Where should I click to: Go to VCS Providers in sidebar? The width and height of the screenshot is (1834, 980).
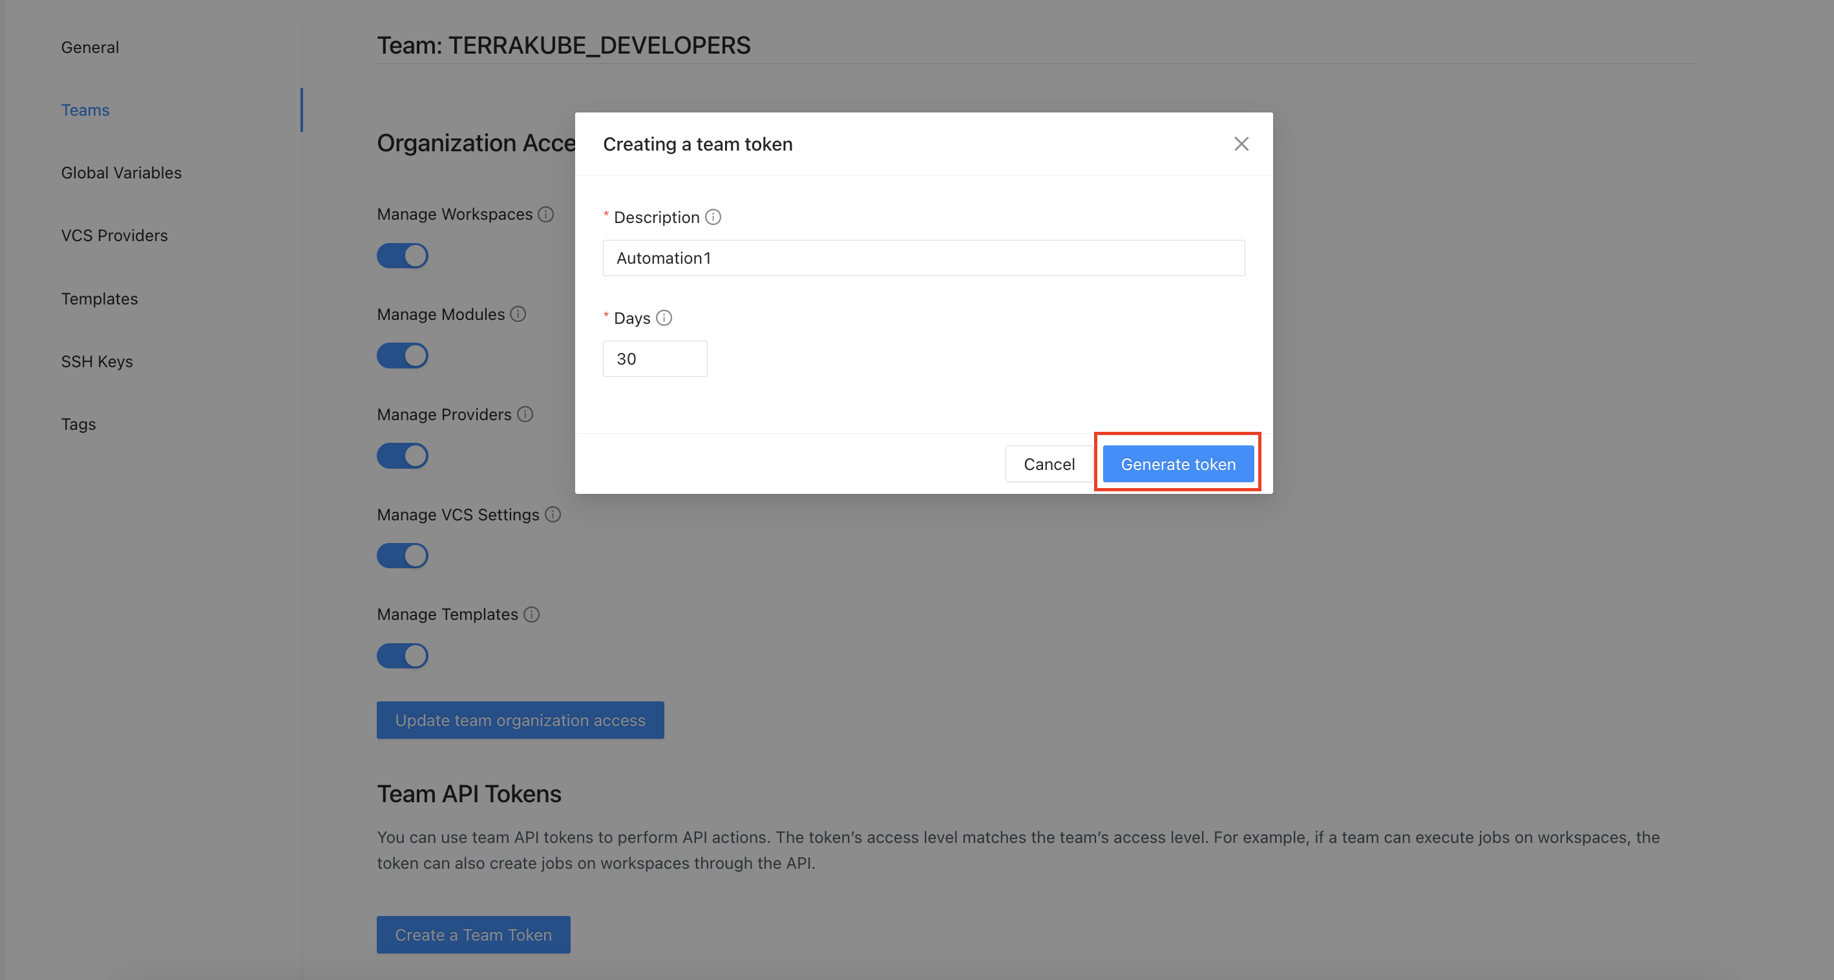click(114, 235)
